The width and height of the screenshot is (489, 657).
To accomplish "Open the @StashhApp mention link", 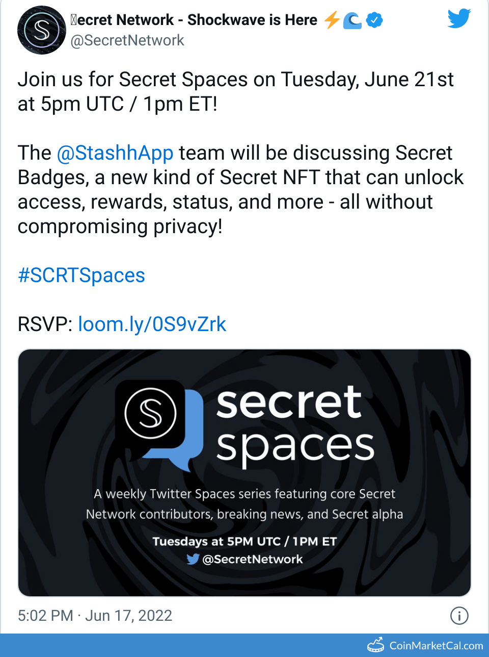I will [x=115, y=153].
